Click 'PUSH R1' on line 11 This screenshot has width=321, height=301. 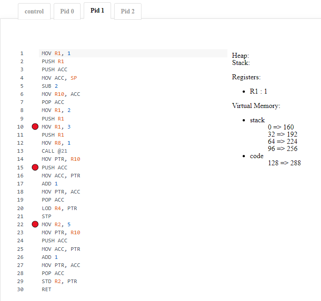click(x=53, y=135)
